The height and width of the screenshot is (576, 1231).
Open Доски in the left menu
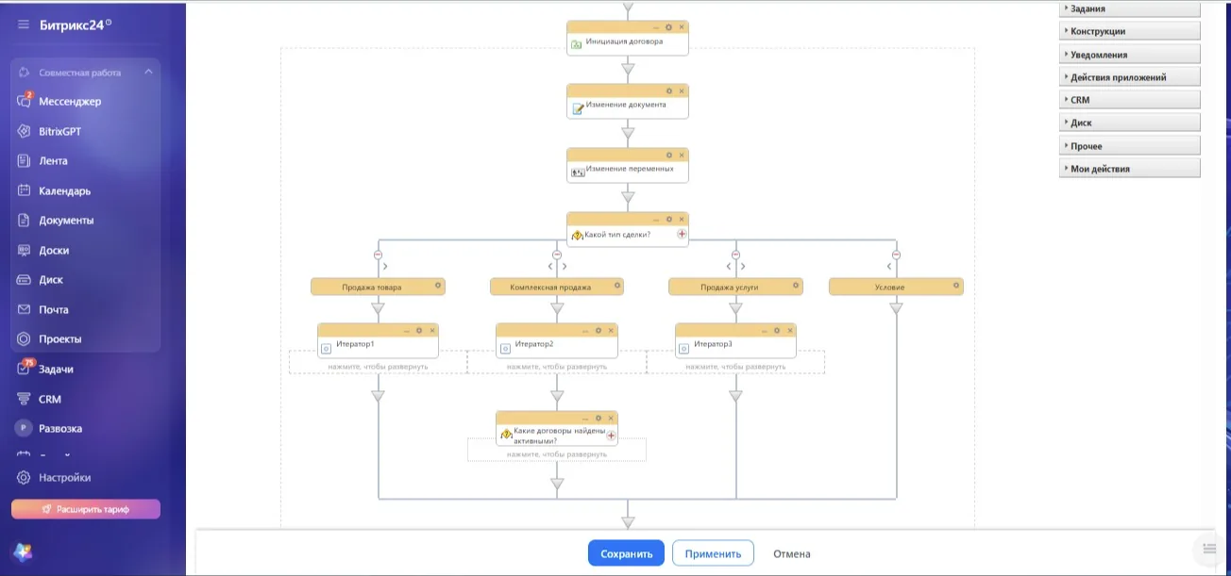point(54,251)
